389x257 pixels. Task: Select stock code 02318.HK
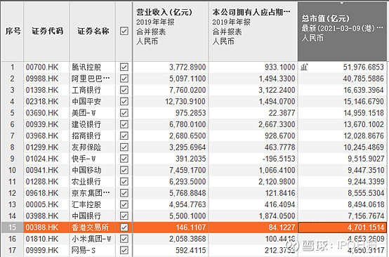click(42, 101)
